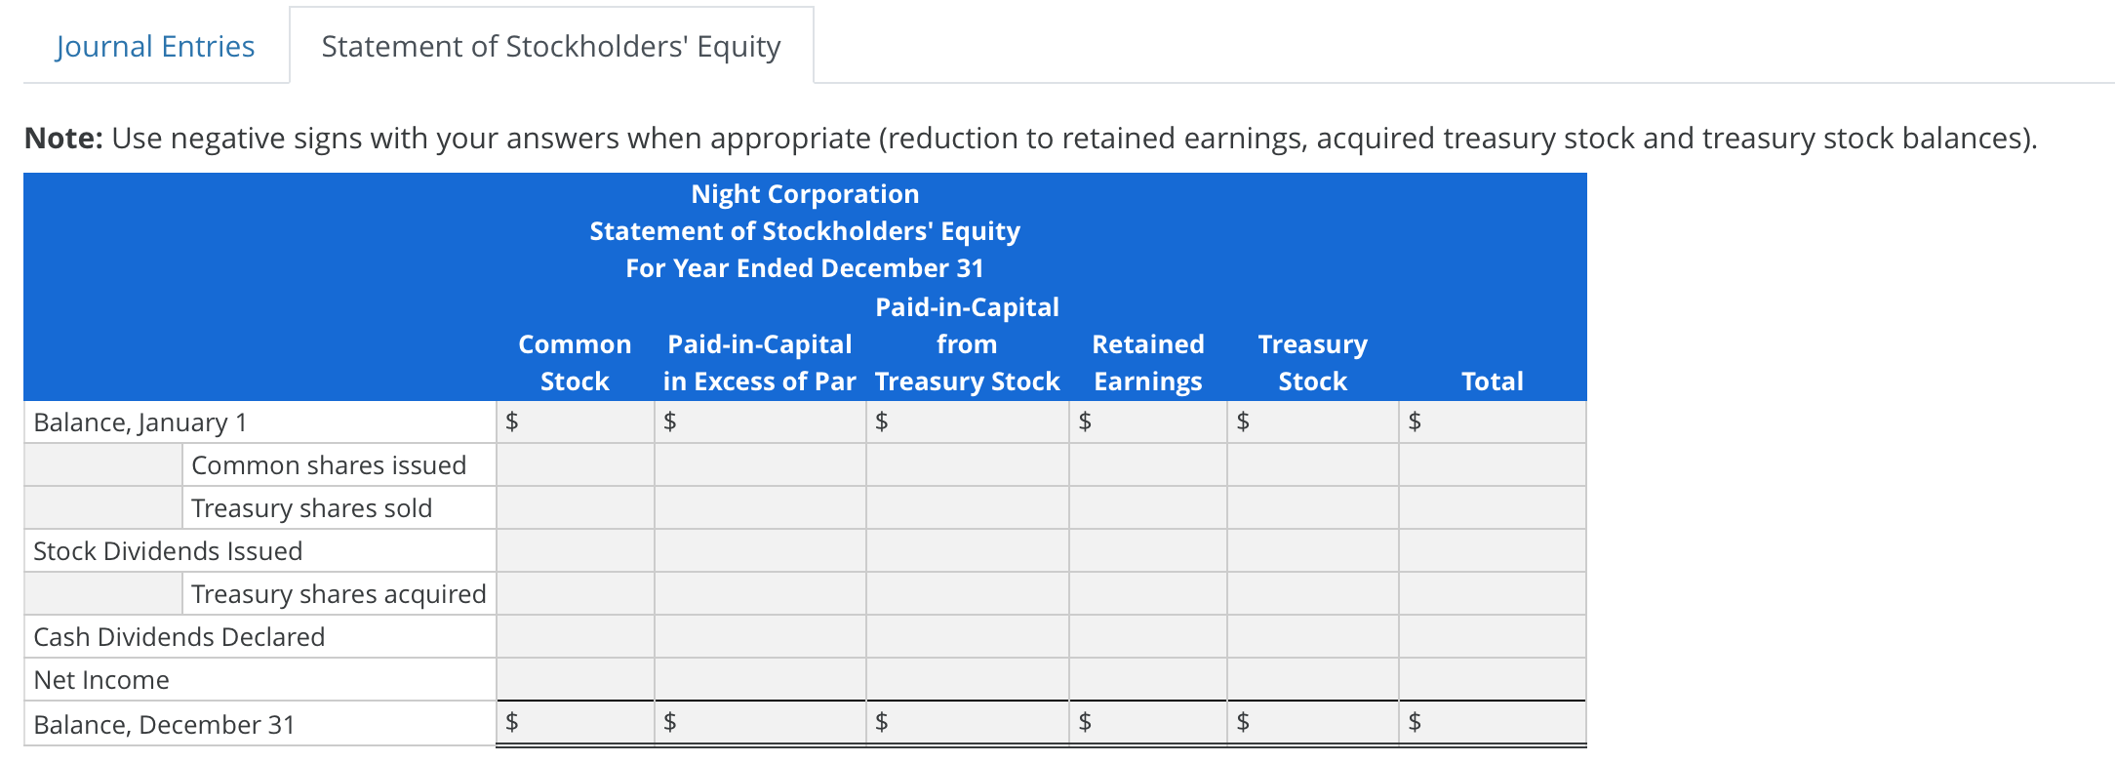Click the Paid-in-Capital in Excess of Par January 1 field
2115x763 pixels.
coord(761,422)
